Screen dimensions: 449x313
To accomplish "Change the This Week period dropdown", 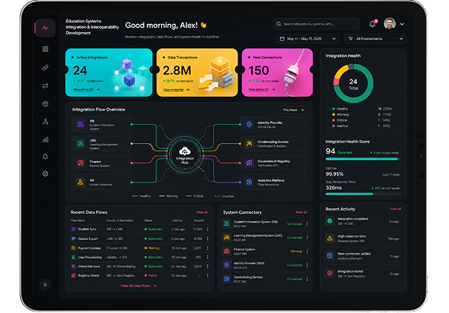I will [x=293, y=110].
